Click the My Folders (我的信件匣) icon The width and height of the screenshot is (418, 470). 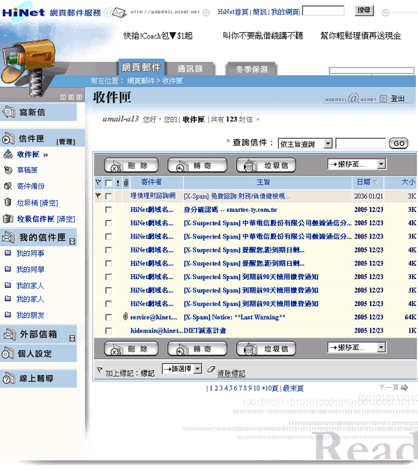click(8, 237)
